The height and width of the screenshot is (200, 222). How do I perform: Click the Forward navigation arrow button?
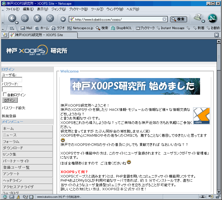[x=25, y=18]
